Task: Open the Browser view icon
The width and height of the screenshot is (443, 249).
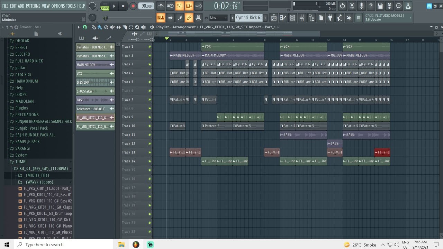Action: [311, 18]
